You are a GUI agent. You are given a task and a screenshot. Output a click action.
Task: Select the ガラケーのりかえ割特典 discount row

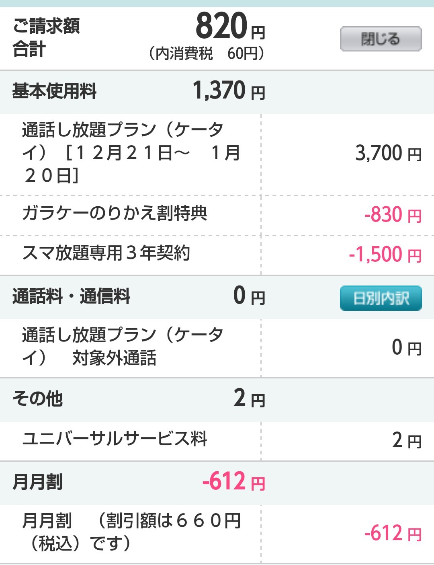pyautogui.click(x=115, y=213)
